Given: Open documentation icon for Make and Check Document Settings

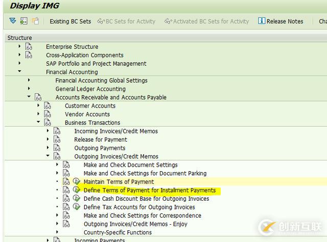Looking at the screenshot, I should [66, 165].
